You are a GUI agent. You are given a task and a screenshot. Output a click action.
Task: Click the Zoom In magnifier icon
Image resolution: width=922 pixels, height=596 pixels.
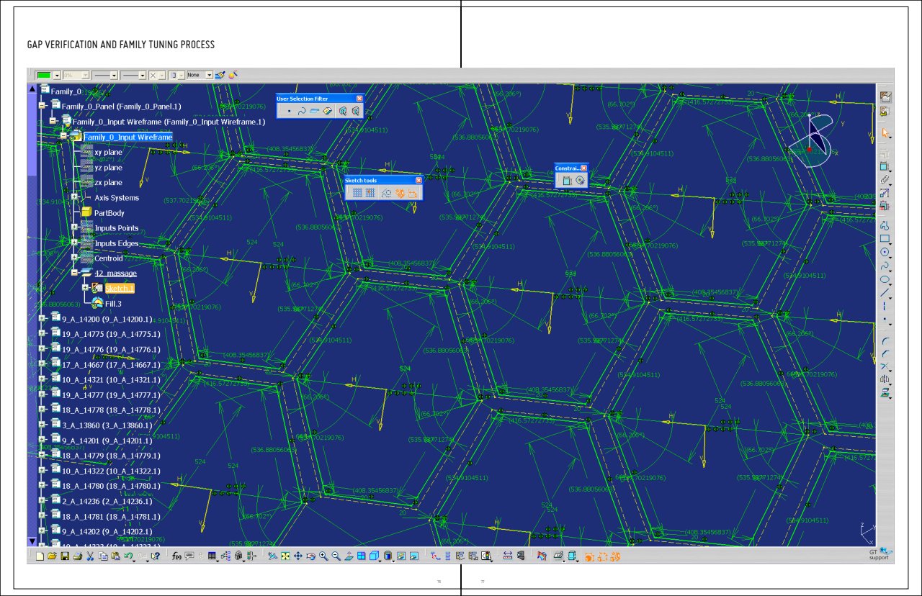[323, 556]
